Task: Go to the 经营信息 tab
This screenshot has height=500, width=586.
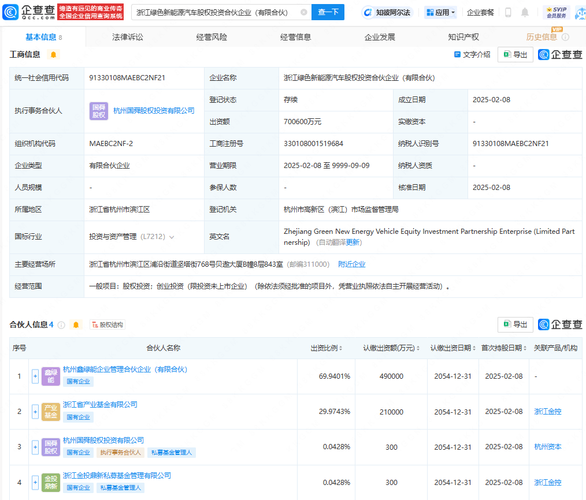Action: [296, 37]
